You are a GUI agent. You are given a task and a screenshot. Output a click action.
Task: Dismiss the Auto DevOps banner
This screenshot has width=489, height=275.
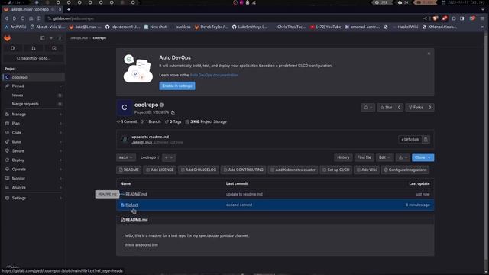pyautogui.click(x=429, y=53)
